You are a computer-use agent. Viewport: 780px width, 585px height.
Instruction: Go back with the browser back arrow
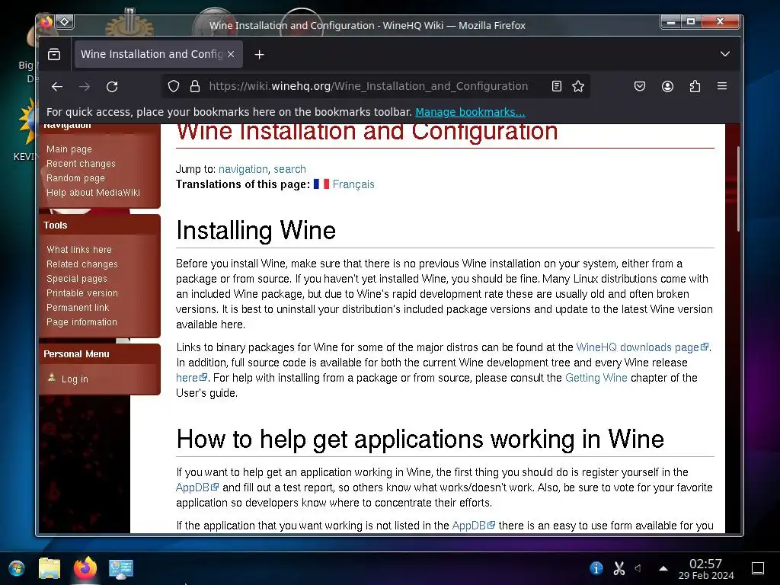(x=56, y=87)
